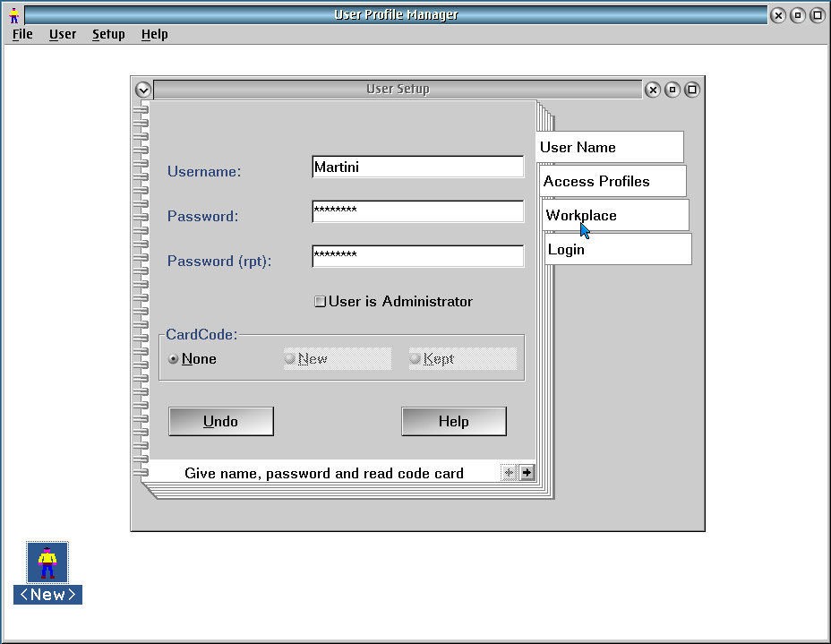Viewport: 831px width, 644px height.
Task: Click the 'Password (rpt):' label
Action: coord(219,262)
